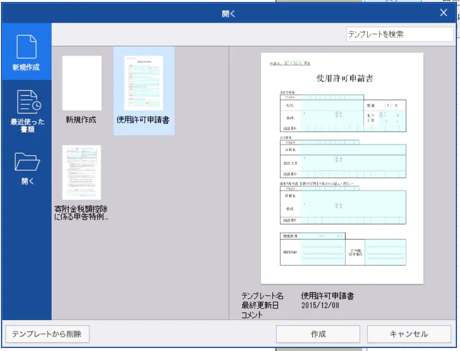Click the open folder icon in the sidebar
The height and width of the screenshot is (351, 460).
26,162
